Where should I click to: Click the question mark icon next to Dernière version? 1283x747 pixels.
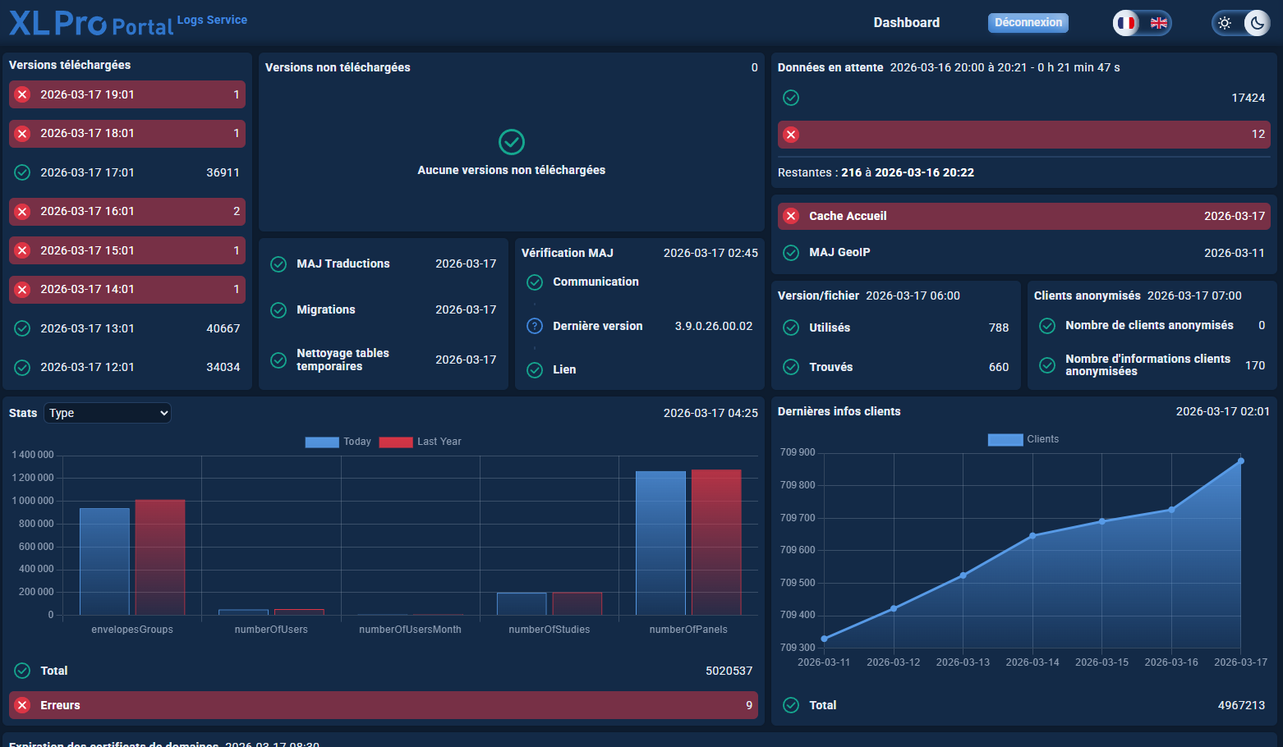(535, 326)
